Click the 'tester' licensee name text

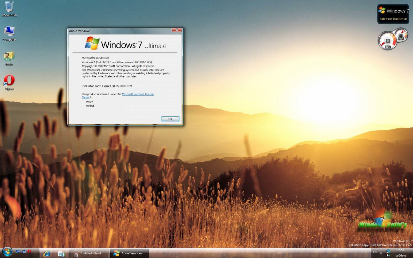(x=89, y=102)
